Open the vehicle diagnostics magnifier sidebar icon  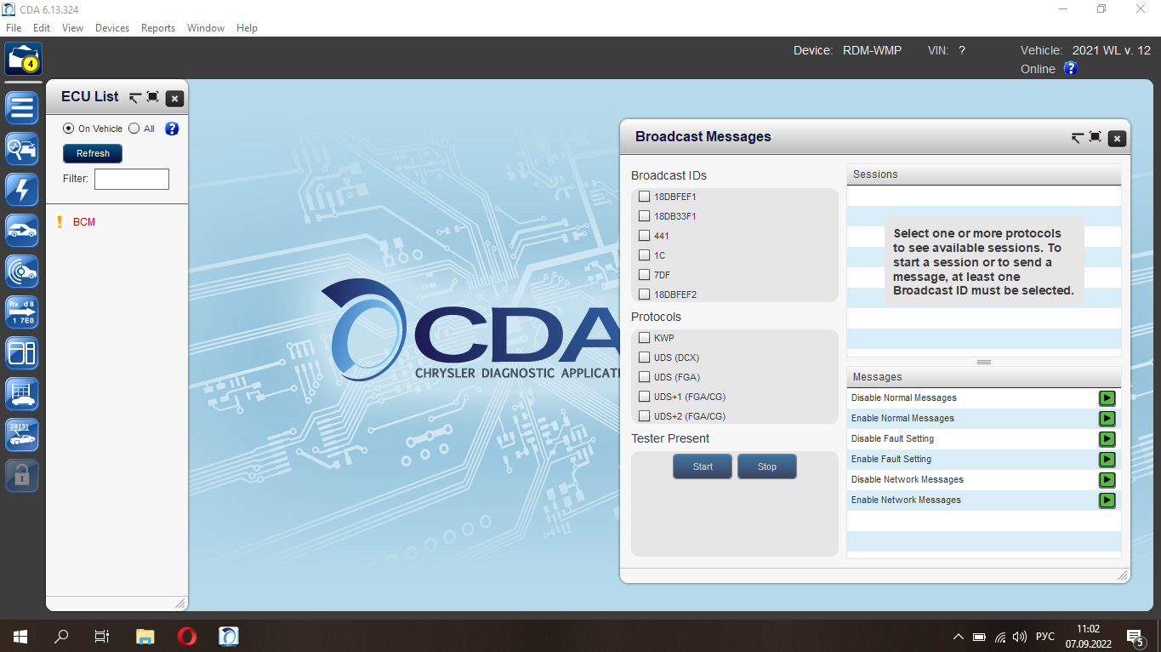coord(22,149)
